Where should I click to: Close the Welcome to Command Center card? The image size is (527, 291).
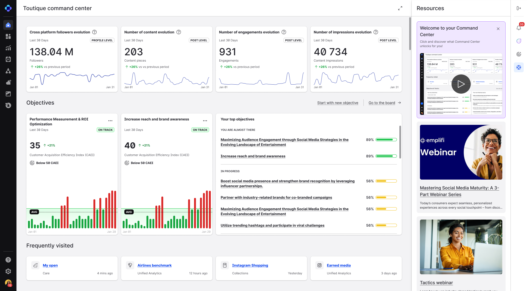498,29
